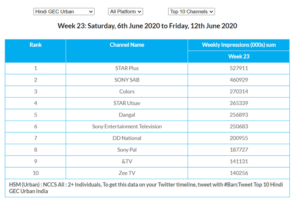Click the Channel Name column header
The image size is (295, 202).
[x=127, y=45]
